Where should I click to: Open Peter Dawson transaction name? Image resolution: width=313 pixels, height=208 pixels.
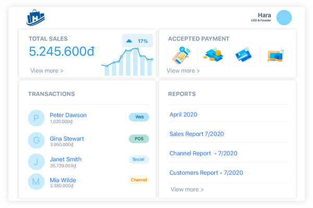[68, 115]
